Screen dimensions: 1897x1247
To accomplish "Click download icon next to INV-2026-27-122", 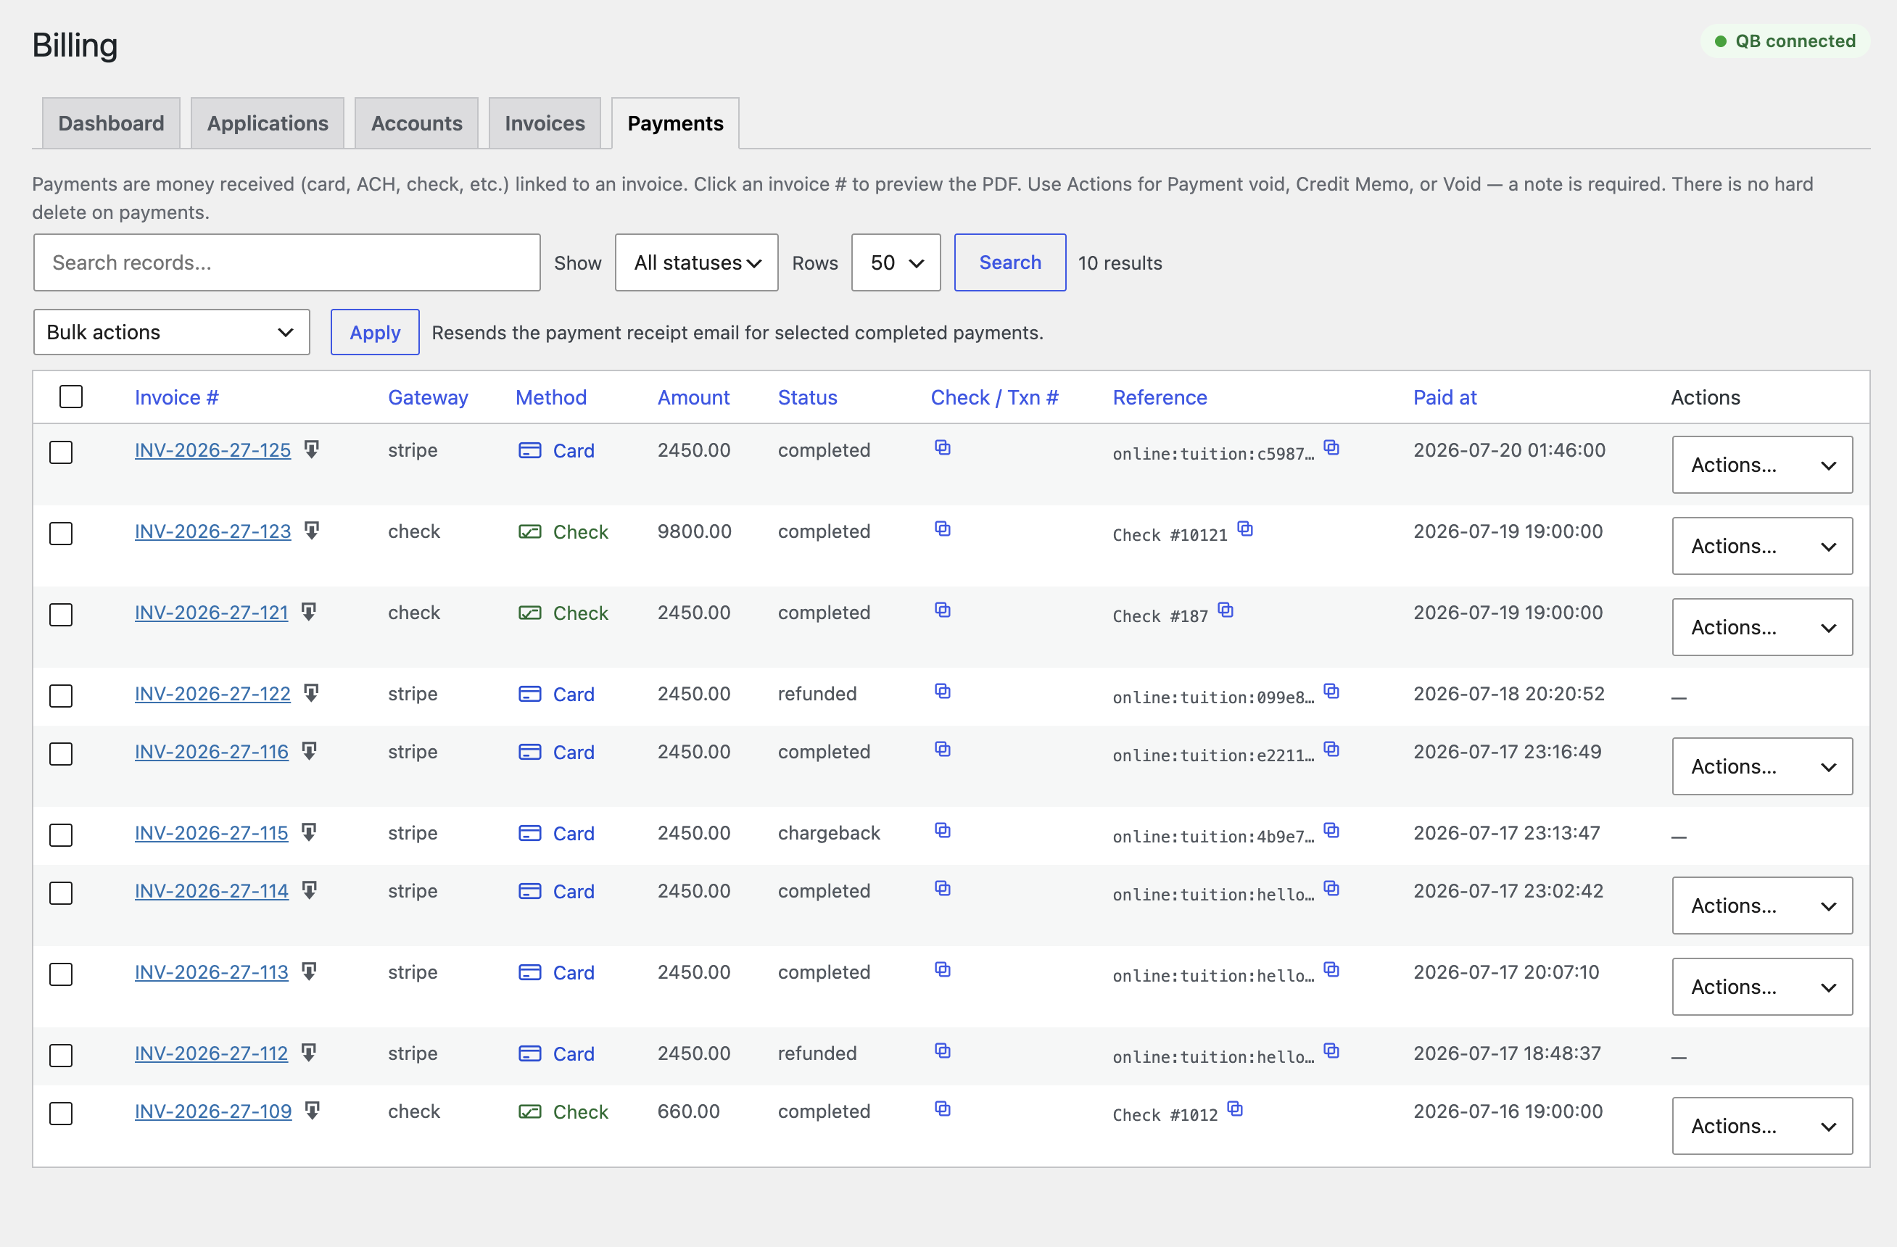I will tap(312, 693).
